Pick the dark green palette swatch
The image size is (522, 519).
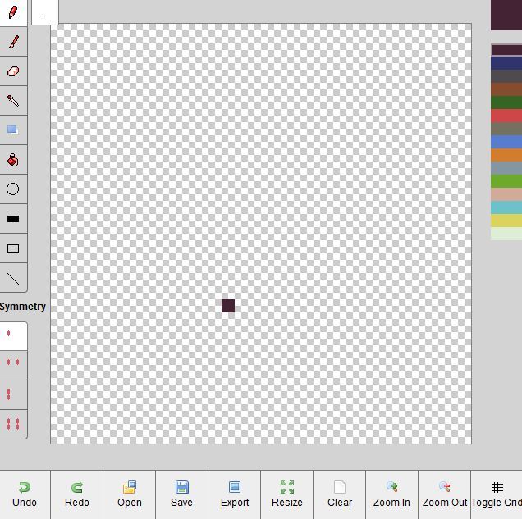click(x=506, y=102)
